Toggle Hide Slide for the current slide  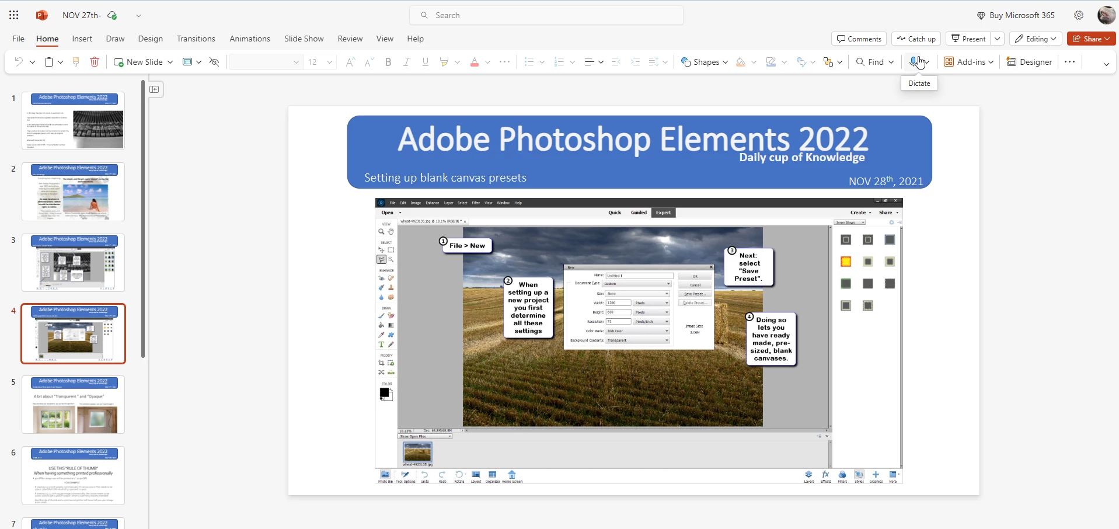[214, 62]
